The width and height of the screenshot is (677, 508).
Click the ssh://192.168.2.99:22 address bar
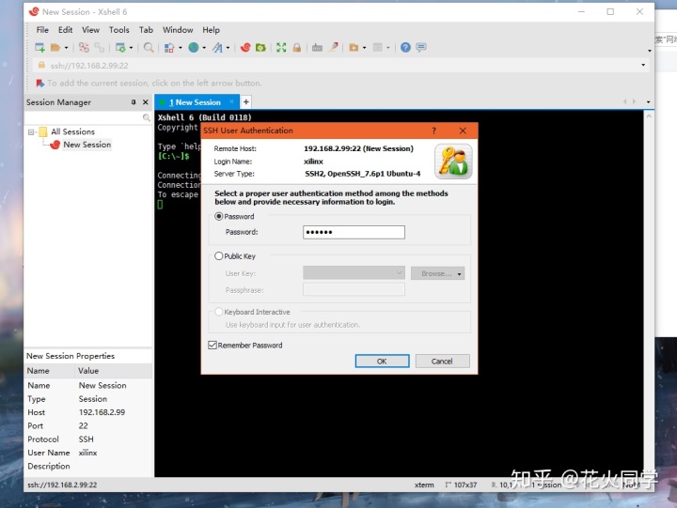(x=337, y=66)
